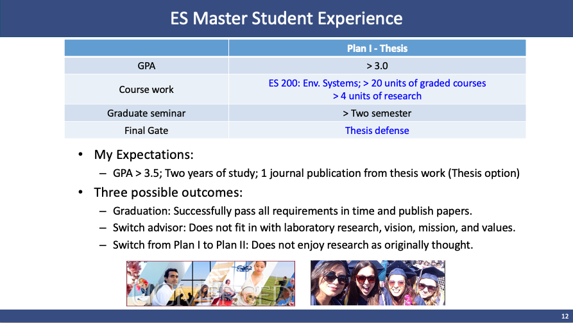Click the Three possible outcomes bullet heading
Screen dimensions: 573x323
(169, 192)
